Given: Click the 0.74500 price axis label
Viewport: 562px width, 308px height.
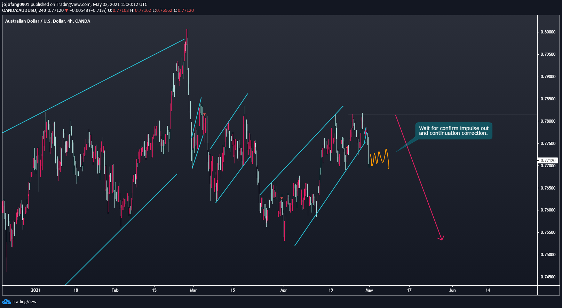Looking at the screenshot, I should pyautogui.click(x=548, y=277).
